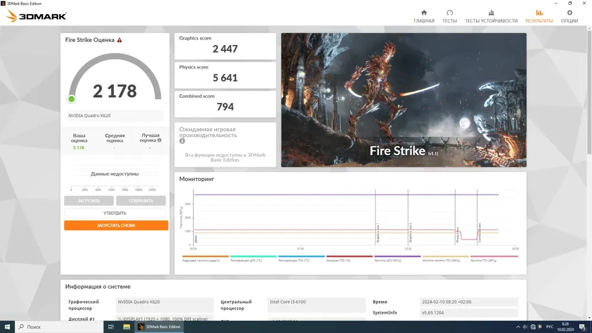Click the Сохранить button
Viewport: 592px width, 333px height.
(x=141, y=201)
